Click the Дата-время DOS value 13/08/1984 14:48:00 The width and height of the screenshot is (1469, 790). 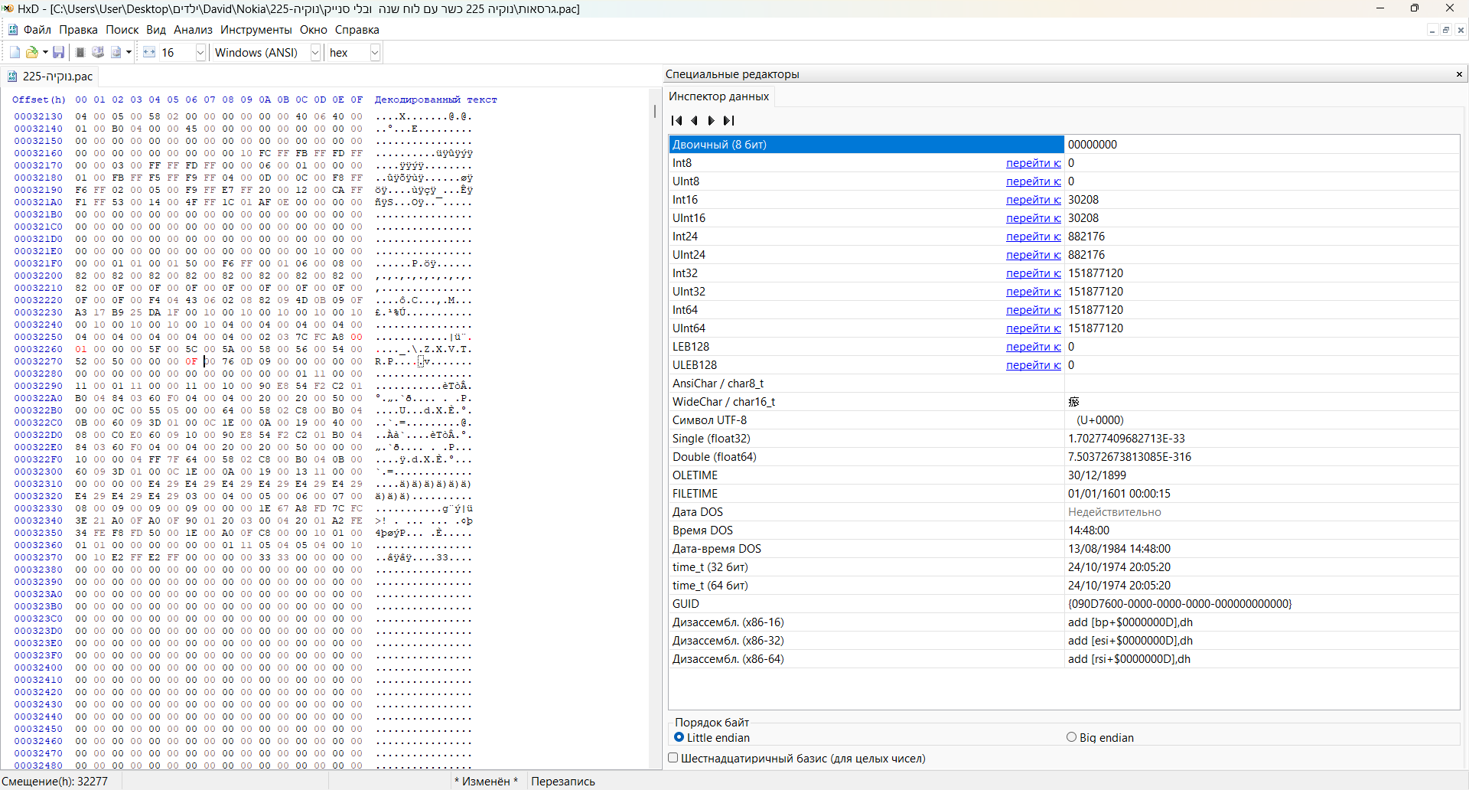pyautogui.click(x=1119, y=549)
